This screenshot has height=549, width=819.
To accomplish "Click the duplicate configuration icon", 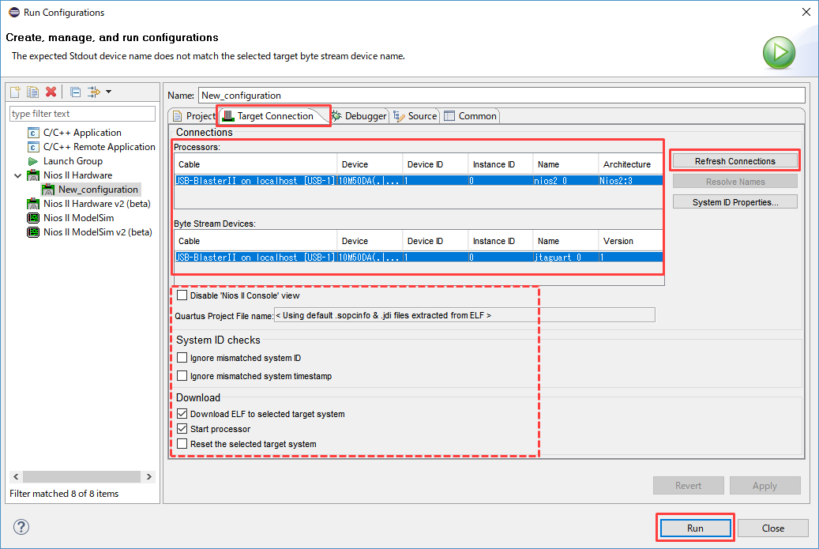I will [x=32, y=92].
